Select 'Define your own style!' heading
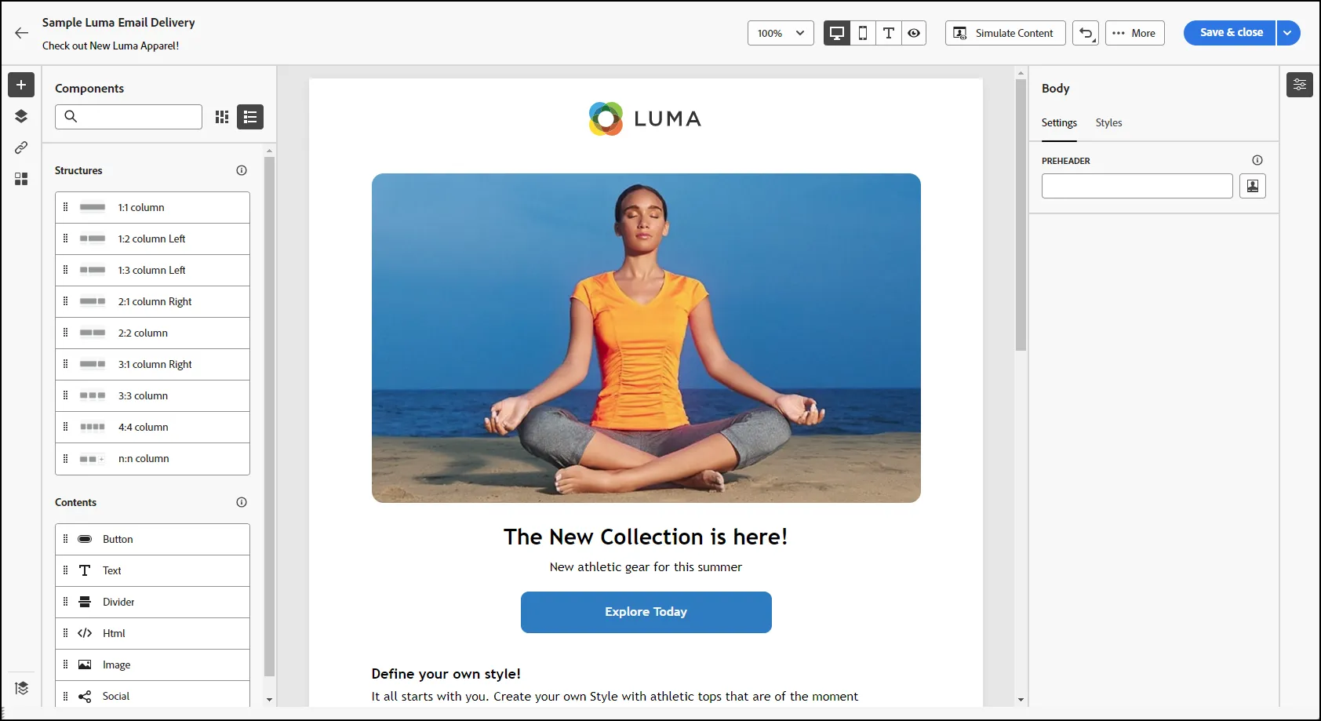 pyautogui.click(x=446, y=674)
